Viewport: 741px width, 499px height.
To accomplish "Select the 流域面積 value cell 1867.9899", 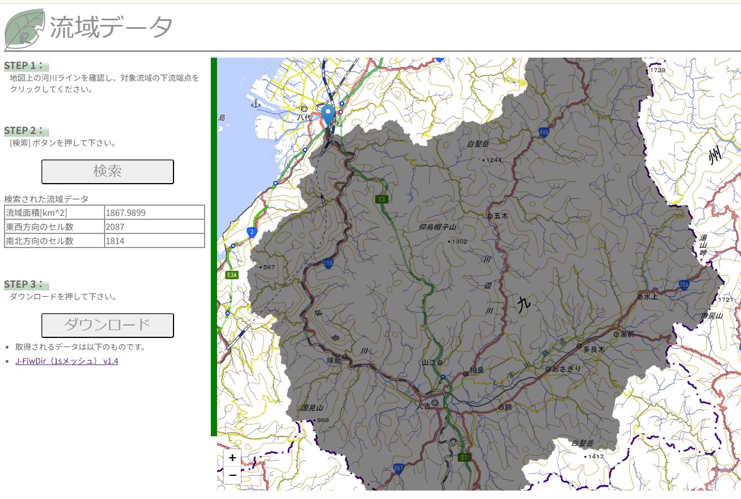I will click(154, 212).
